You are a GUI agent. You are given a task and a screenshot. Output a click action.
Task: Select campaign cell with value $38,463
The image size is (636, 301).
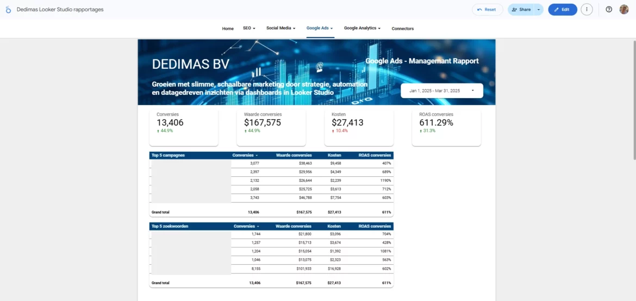(304, 163)
